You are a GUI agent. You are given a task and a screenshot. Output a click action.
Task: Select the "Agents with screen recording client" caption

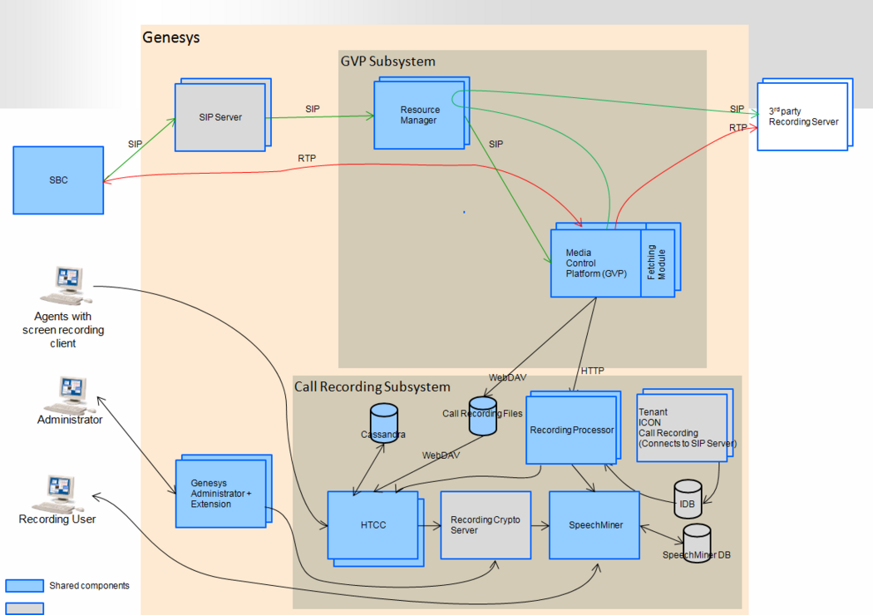pos(63,330)
